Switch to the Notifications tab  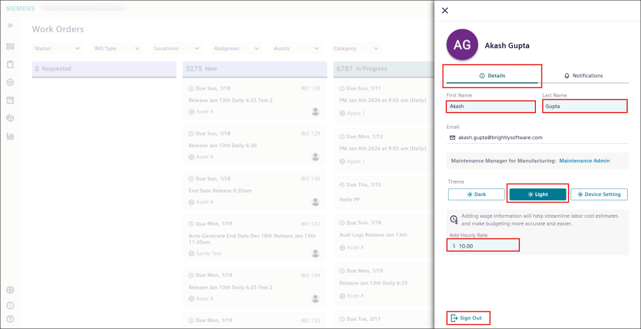[x=583, y=76]
